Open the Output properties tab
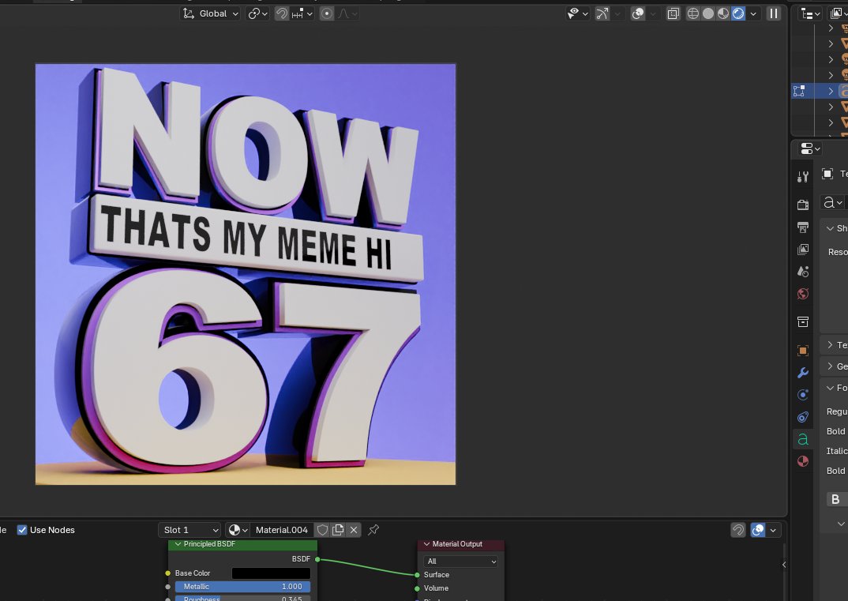This screenshot has width=848, height=601. pyautogui.click(x=803, y=227)
